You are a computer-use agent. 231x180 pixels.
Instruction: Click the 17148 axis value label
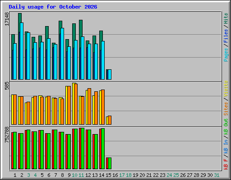pyautogui.click(x=7, y=19)
